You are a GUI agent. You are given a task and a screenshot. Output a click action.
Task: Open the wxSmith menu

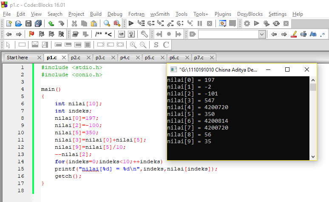[x=160, y=14]
